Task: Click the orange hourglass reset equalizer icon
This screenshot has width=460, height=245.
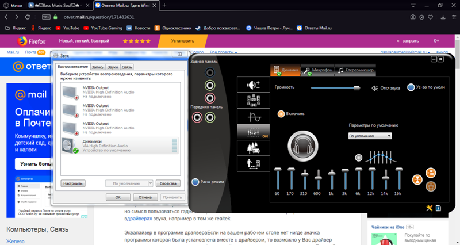Action: click(417, 179)
